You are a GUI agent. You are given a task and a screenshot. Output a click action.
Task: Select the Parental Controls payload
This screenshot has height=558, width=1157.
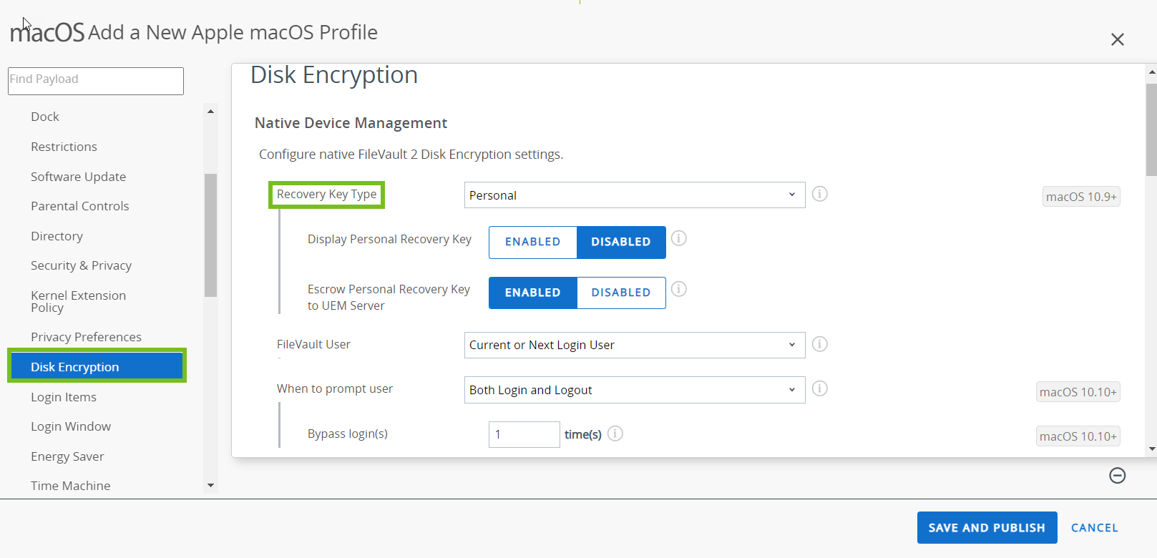pyautogui.click(x=79, y=206)
